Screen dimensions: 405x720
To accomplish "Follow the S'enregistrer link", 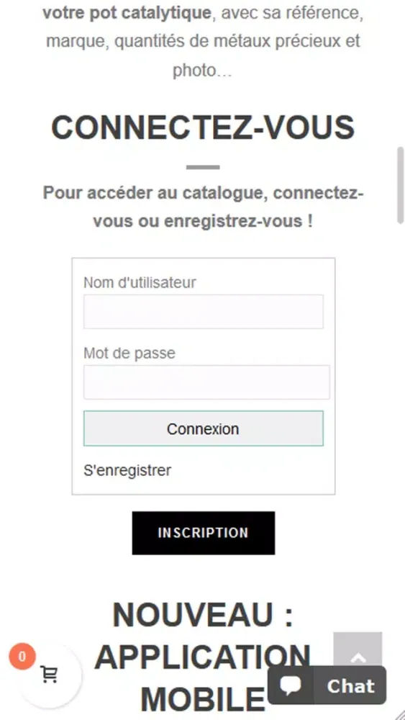I will [x=127, y=470].
